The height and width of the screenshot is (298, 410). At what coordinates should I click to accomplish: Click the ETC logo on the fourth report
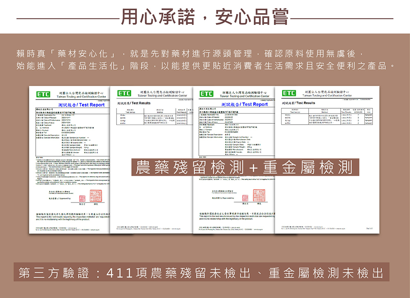289,93
